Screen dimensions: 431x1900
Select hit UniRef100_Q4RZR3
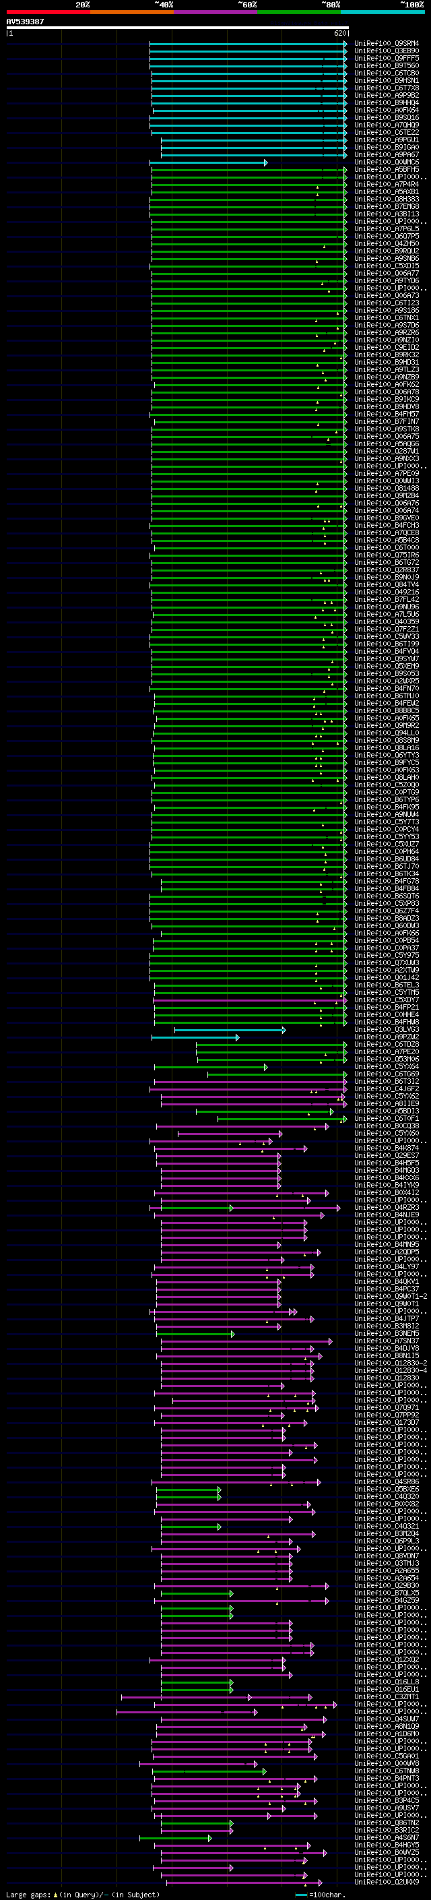(x=387, y=1207)
